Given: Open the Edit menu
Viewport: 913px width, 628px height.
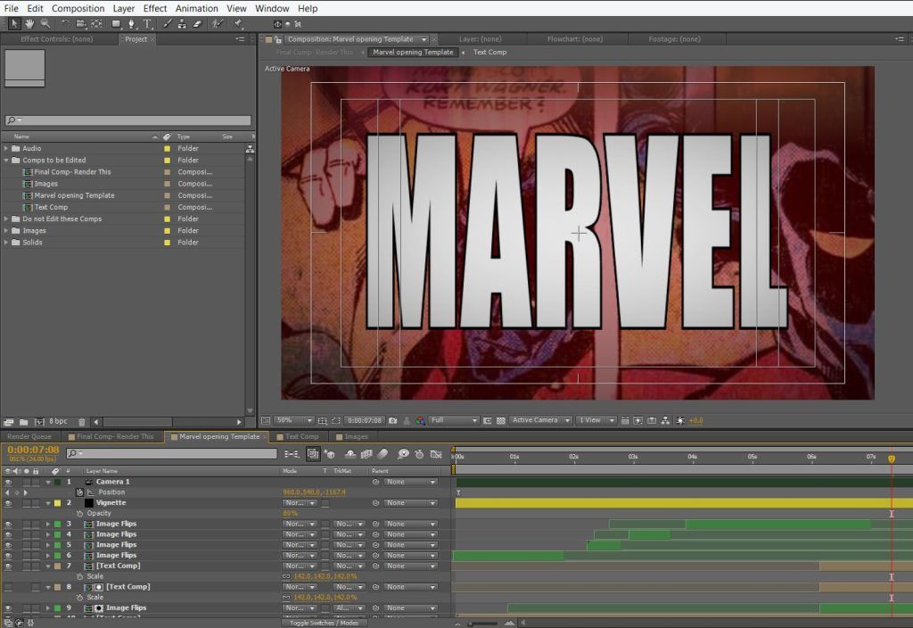Looking at the screenshot, I should (x=35, y=8).
